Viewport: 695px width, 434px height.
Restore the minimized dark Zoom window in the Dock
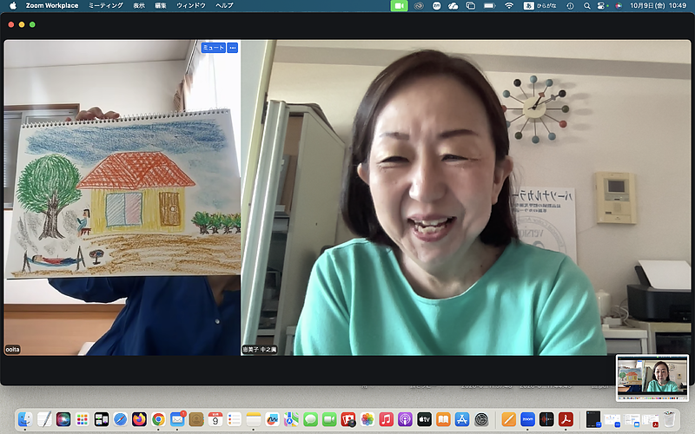[593, 419]
